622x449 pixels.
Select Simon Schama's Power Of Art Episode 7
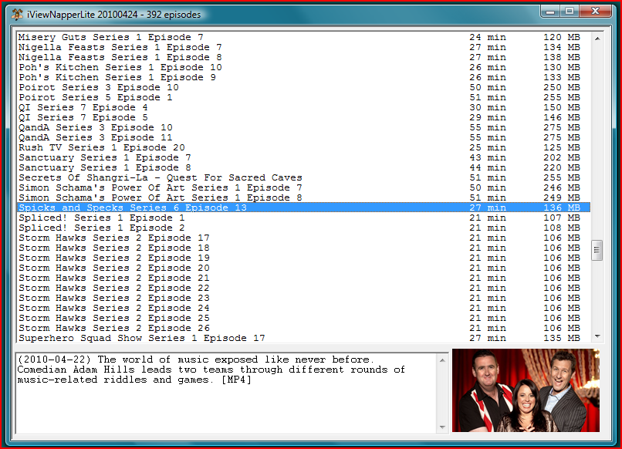(x=304, y=187)
